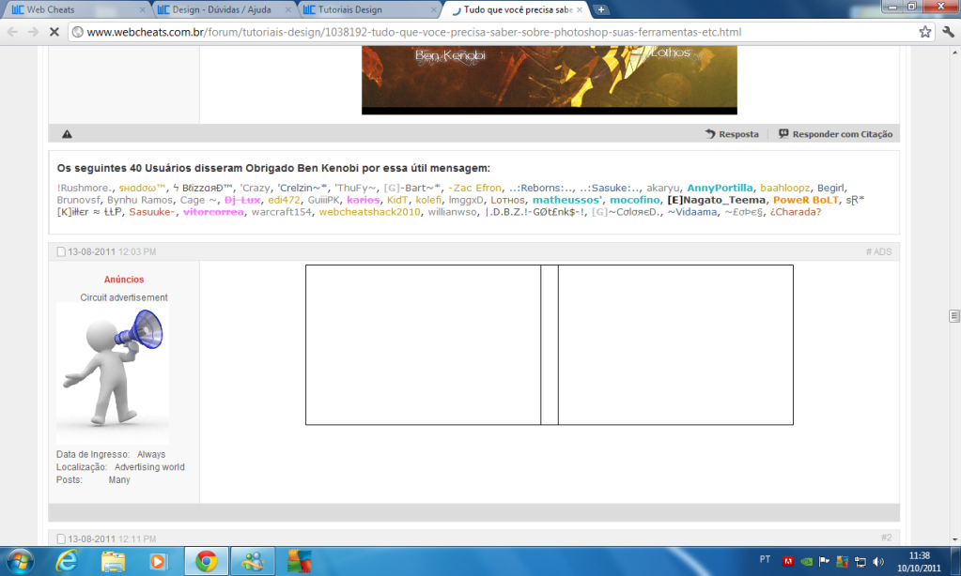Open Windows Media Player from the taskbar
Viewport: 961px width, 576px height.
click(x=157, y=561)
